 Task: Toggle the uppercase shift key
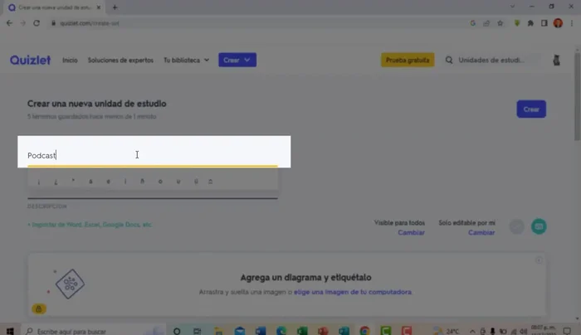point(211,182)
